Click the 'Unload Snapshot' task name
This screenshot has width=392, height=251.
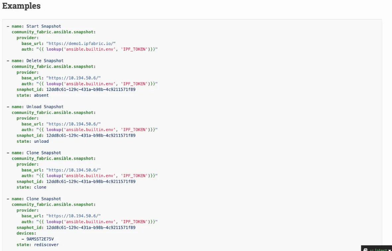click(45, 107)
